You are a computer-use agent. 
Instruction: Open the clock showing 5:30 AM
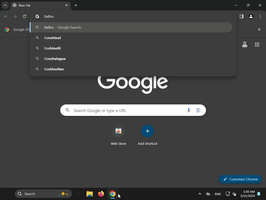(248, 194)
